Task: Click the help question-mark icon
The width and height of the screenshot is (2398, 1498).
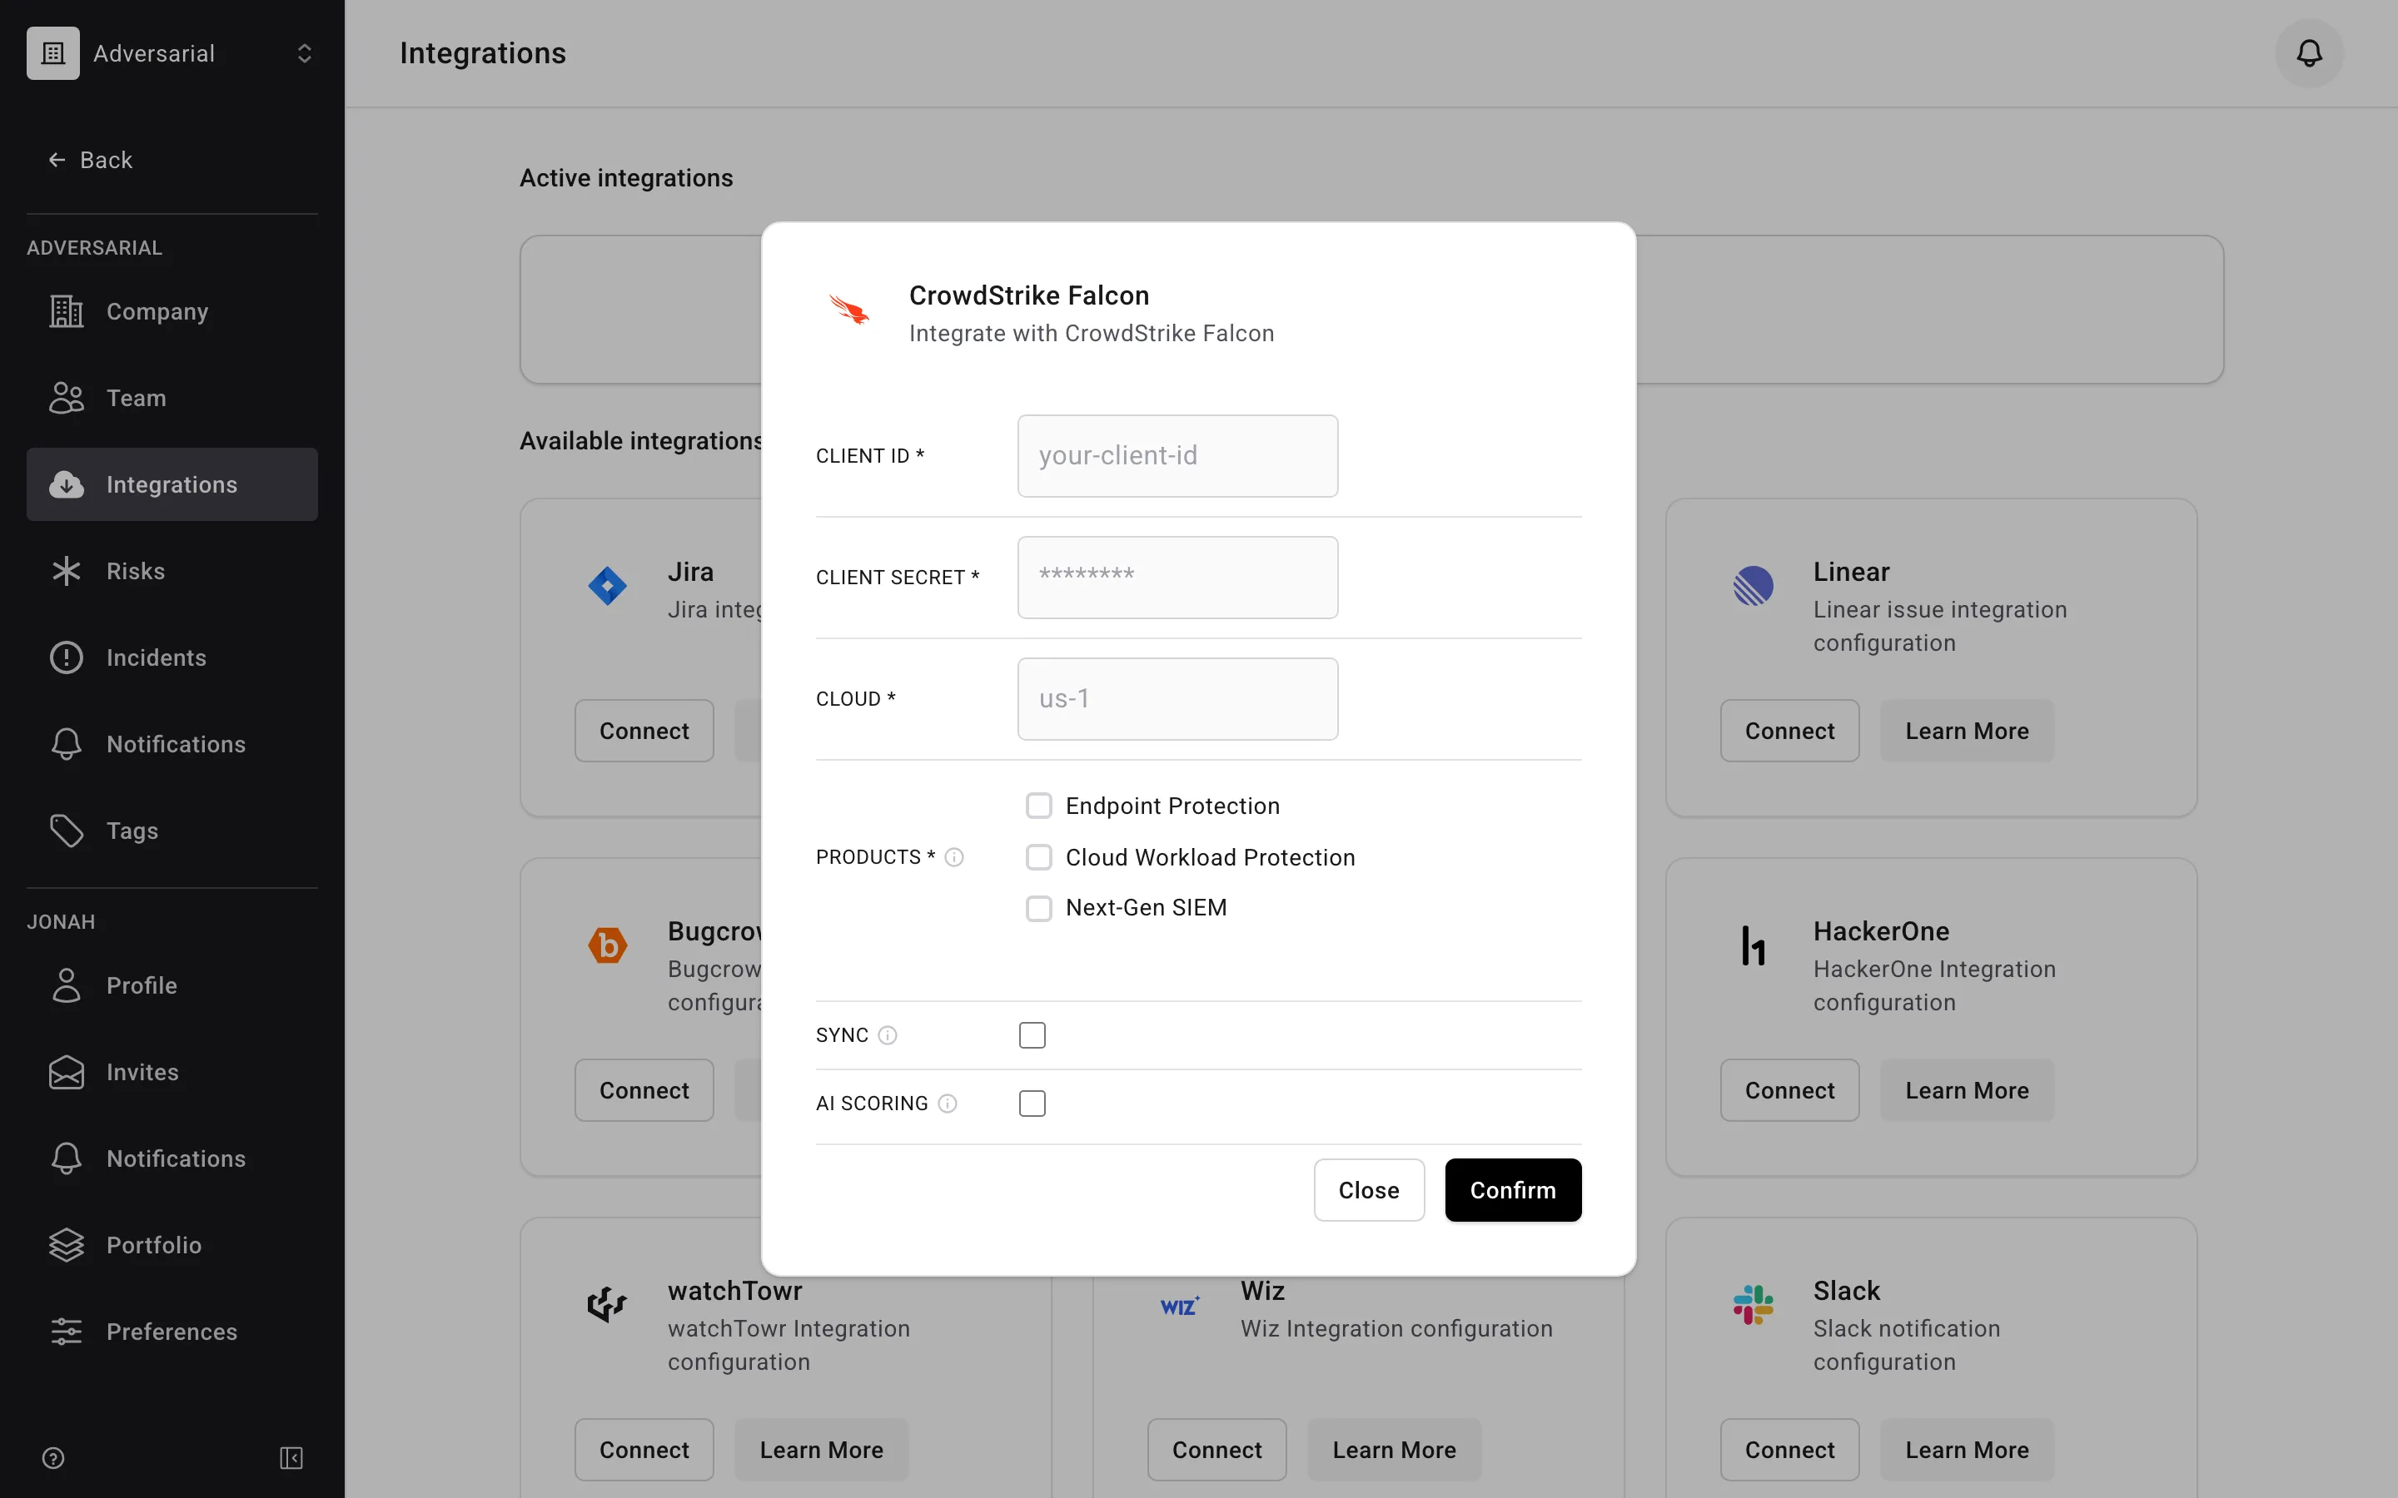Action: pos(53,1458)
